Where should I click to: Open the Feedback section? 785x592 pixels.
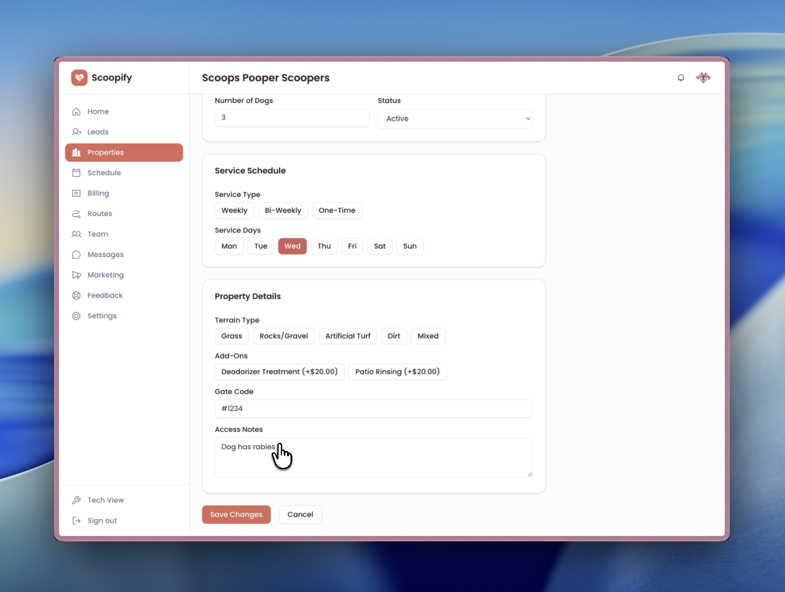(x=105, y=295)
